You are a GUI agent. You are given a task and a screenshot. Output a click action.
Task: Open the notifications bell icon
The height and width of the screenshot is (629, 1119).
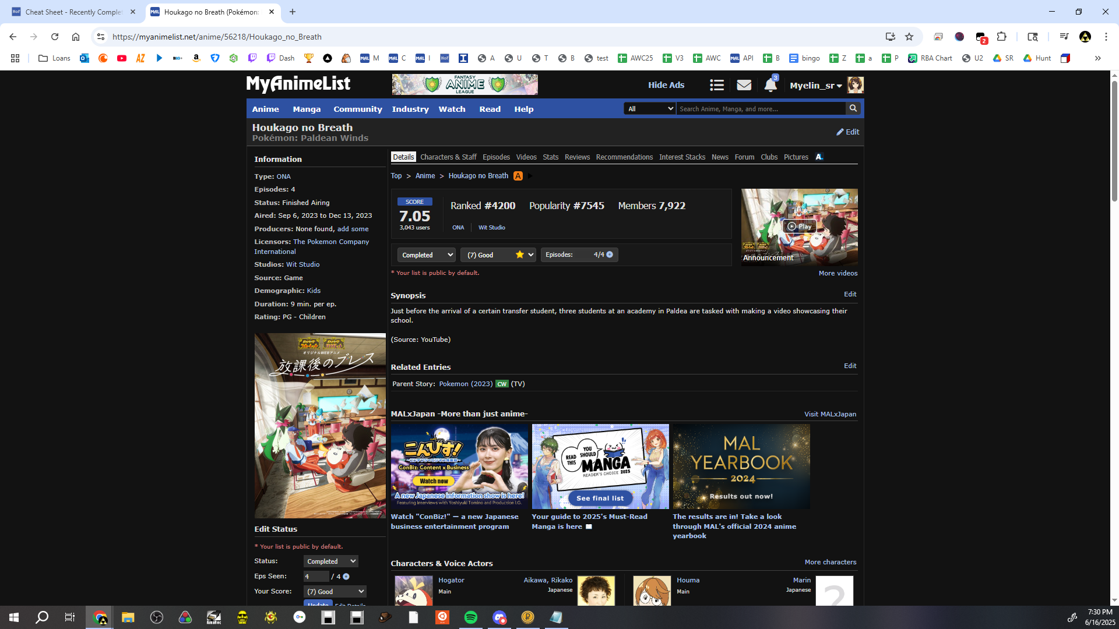tap(770, 85)
